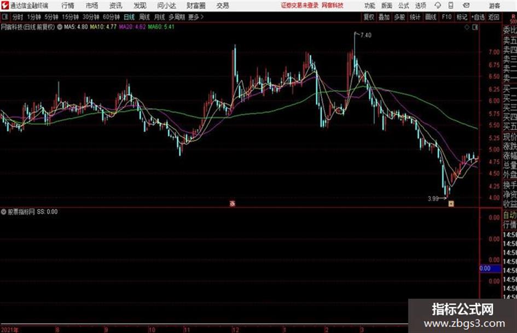The width and height of the screenshot is (517, 333).
Task: Click the 3.99 low price annotation
Action: 433,199
